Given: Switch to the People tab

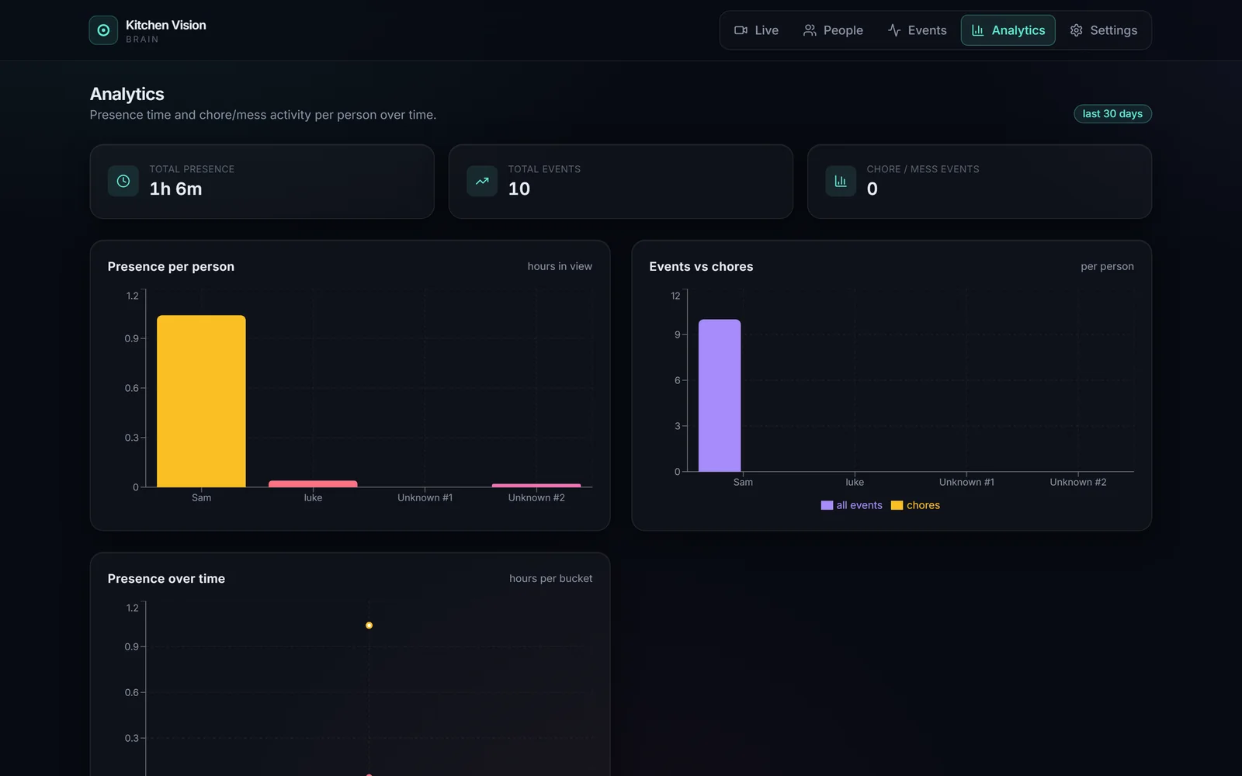Looking at the screenshot, I should pyautogui.click(x=833, y=30).
